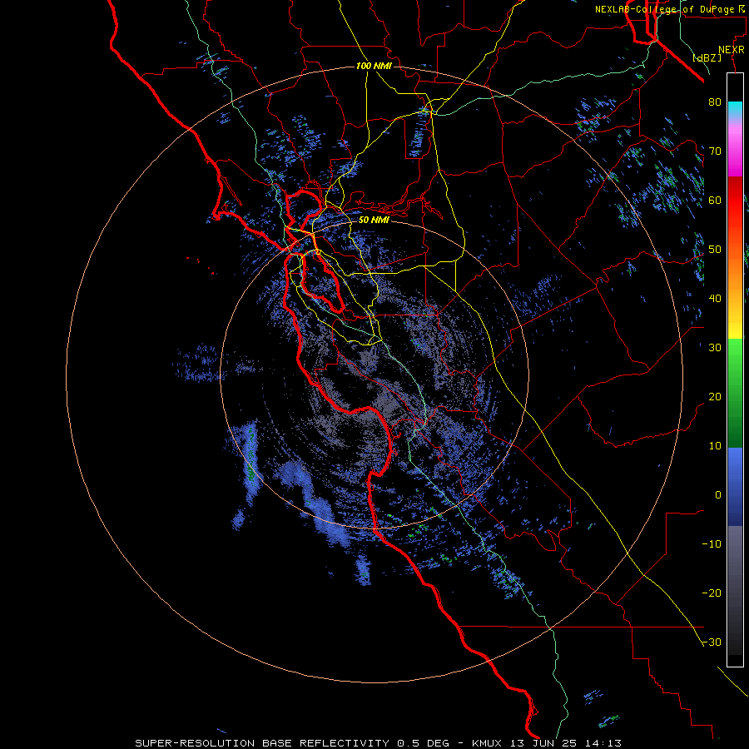
Task: Click the 80 value on the dBZ scale
Action: [x=715, y=102]
